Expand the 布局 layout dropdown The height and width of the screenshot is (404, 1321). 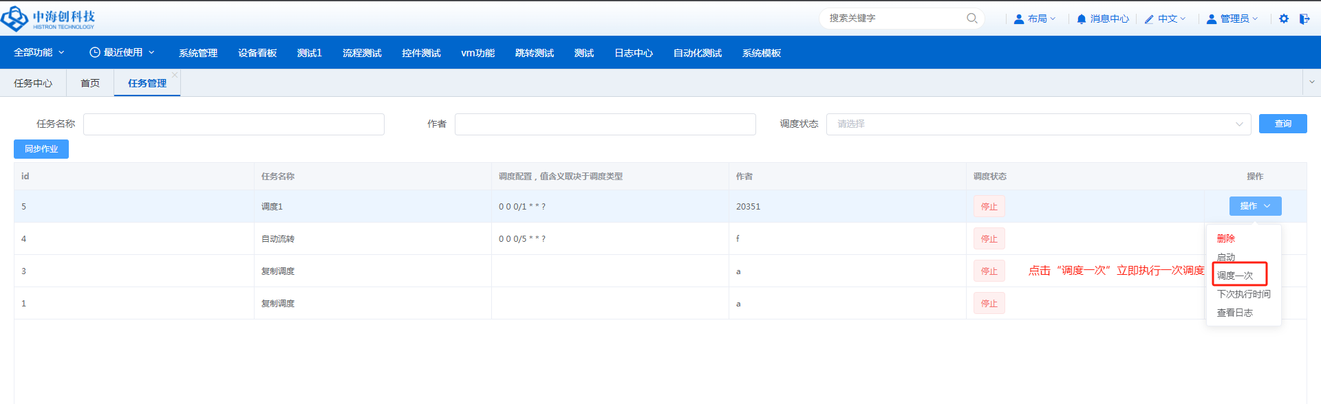pyautogui.click(x=1035, y=19)
